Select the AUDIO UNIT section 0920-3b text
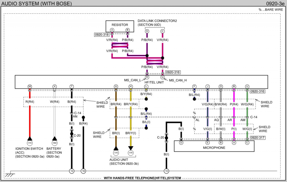The image size is (287, 182). (124, 162)
